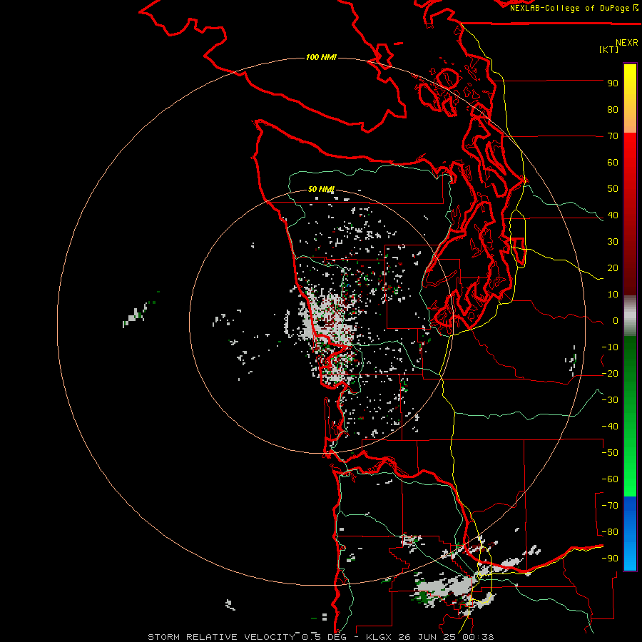Click the -20 value on the velocity scale
Image resolution: width=642 pixels, height=642 pixels.
(610, 374)
